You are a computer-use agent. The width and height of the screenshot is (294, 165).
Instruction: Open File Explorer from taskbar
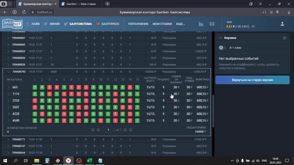tap(37, 161)
